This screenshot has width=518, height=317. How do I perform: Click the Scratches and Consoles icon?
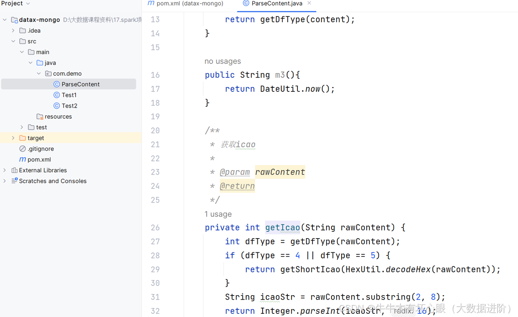[15, 181]
